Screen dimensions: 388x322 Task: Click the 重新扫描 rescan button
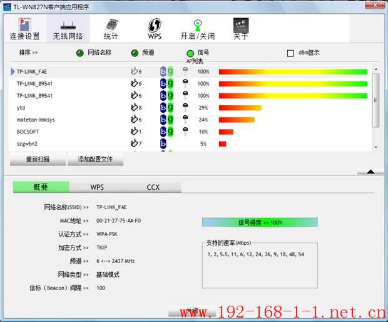tap(38, 159)
